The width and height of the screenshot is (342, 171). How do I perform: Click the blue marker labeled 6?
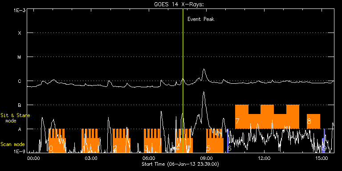coord(228,141)
